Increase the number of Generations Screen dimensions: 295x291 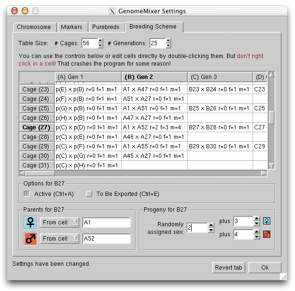[168, 40]
